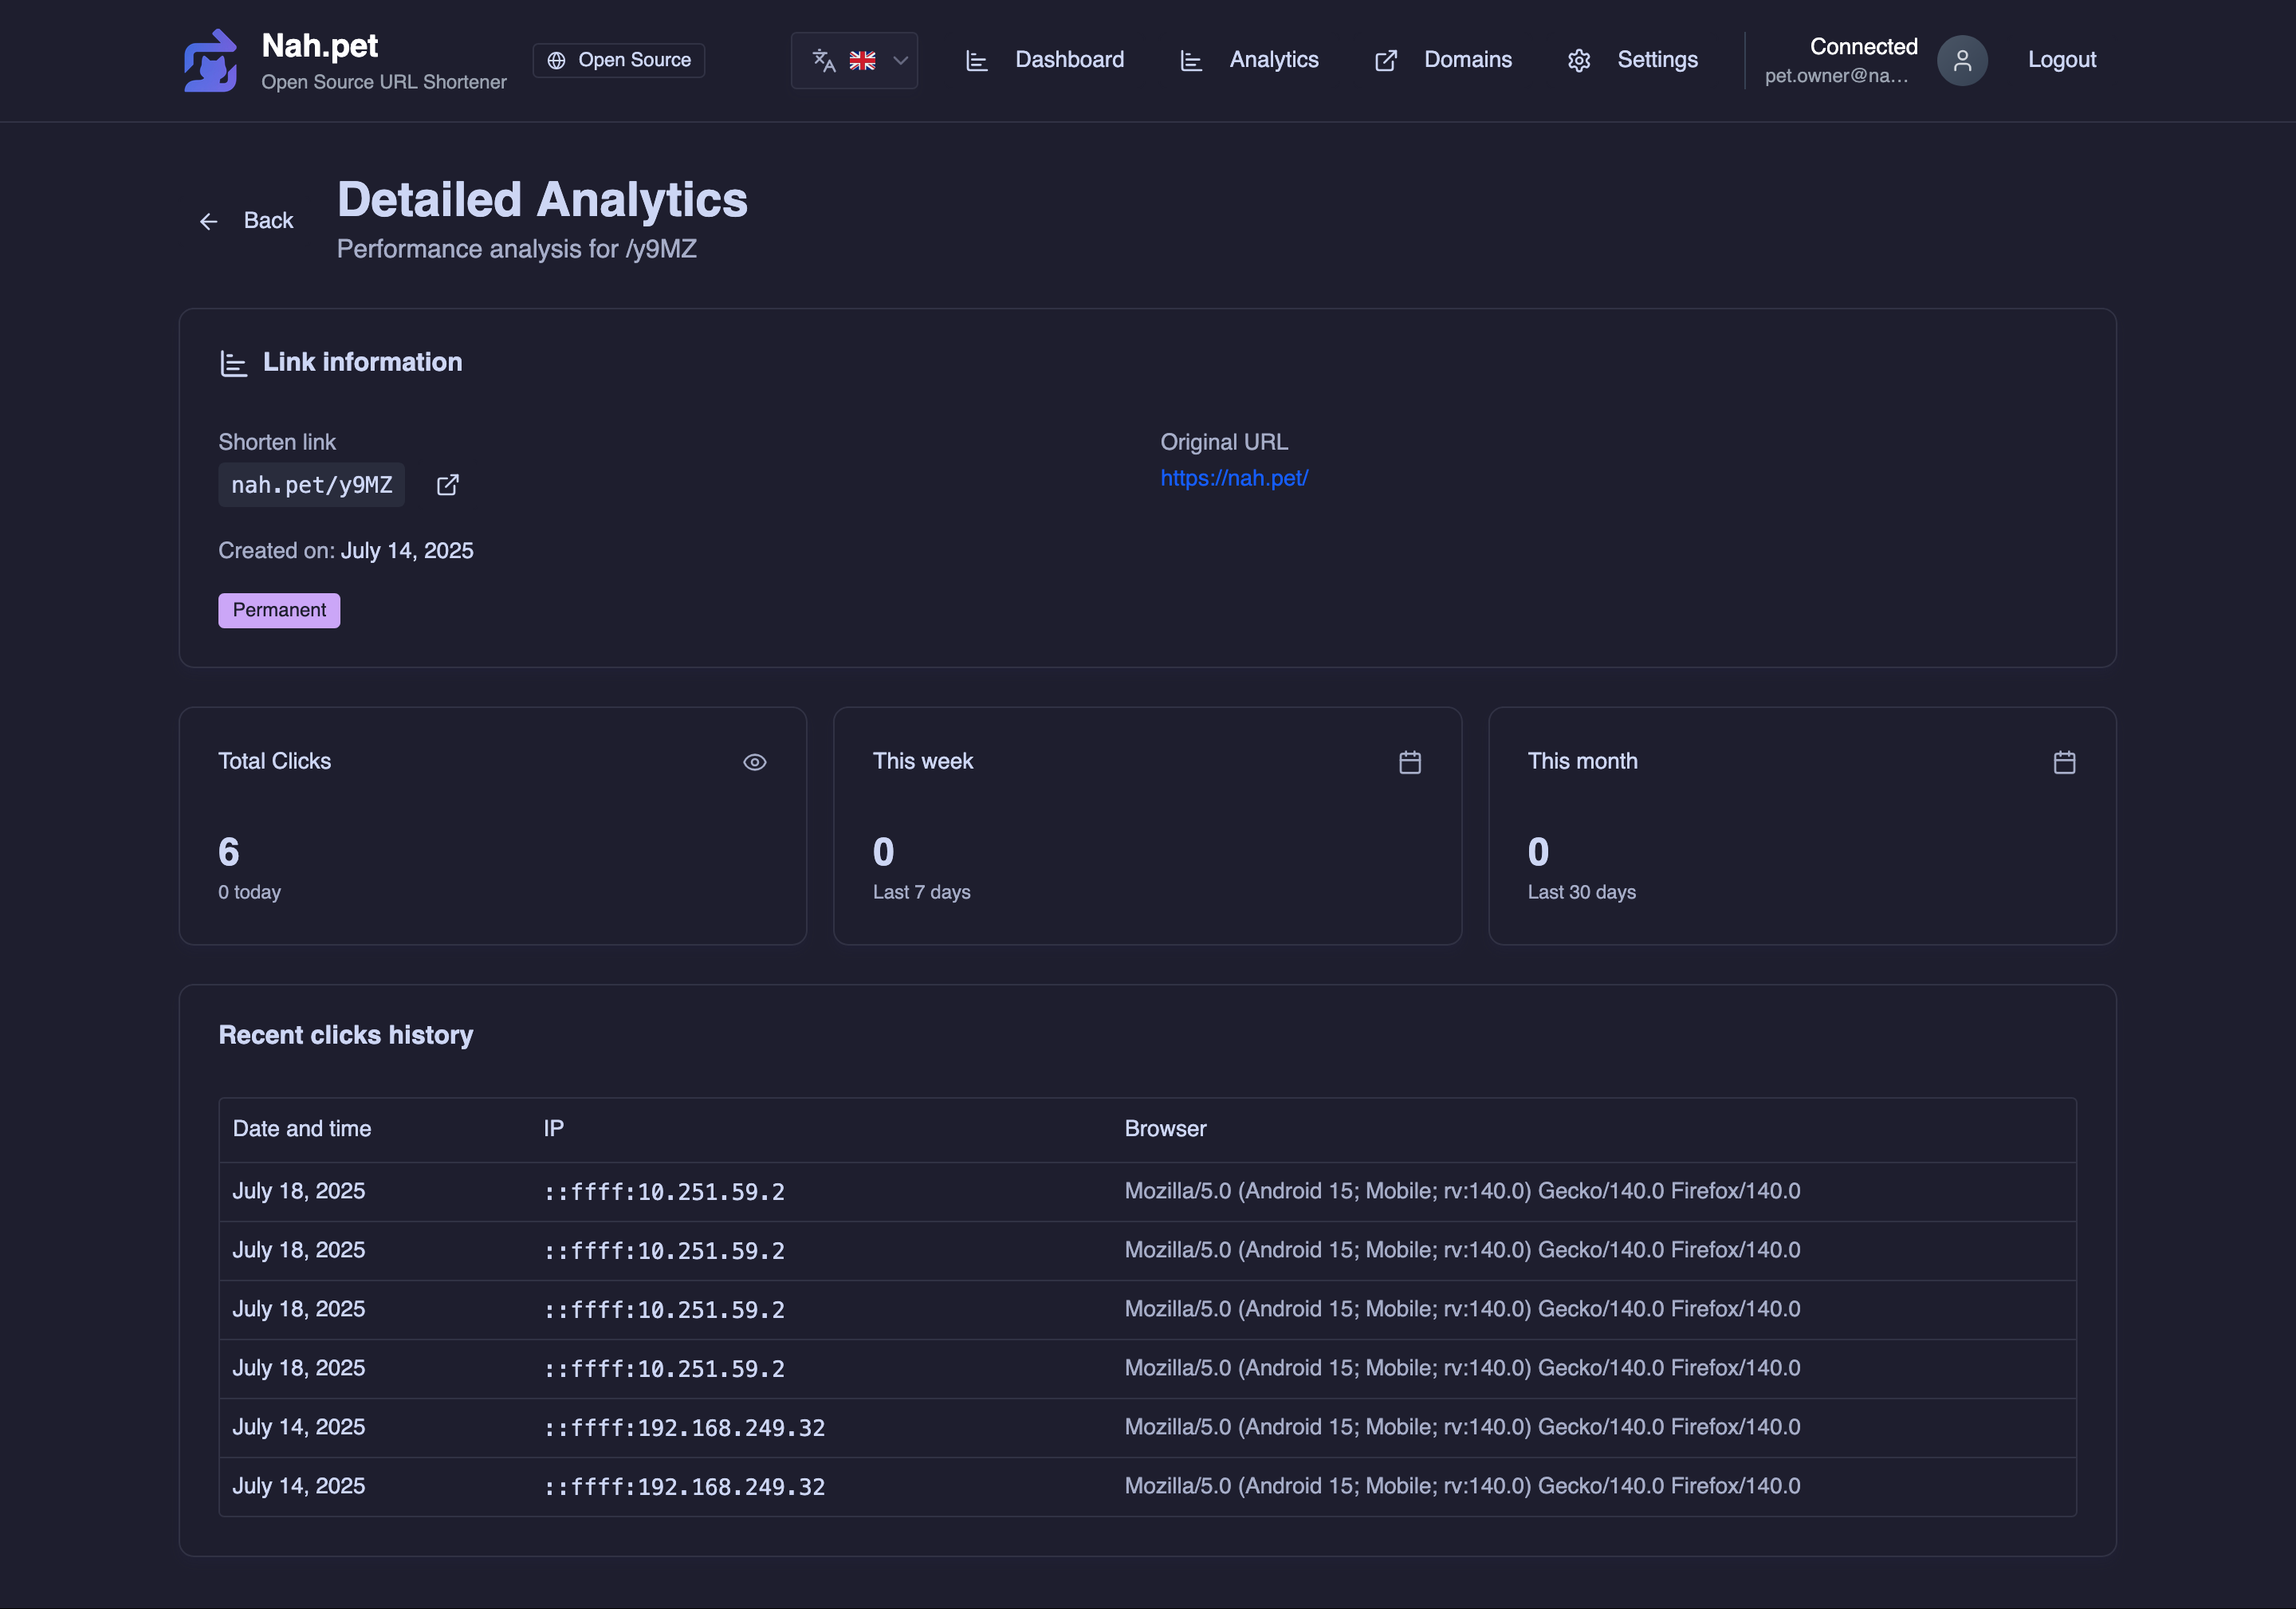The height and width of the screenshot is (1609, 2296).
Task: Open the Analytics nav item
Action: [x=1249, y=60]
